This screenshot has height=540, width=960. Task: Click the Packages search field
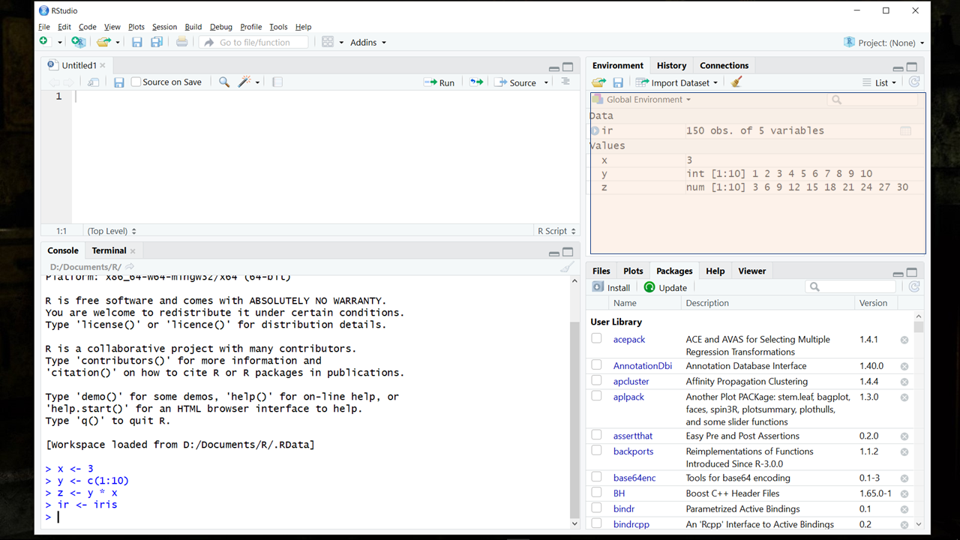pyautogui.click(x=851, y=287)
